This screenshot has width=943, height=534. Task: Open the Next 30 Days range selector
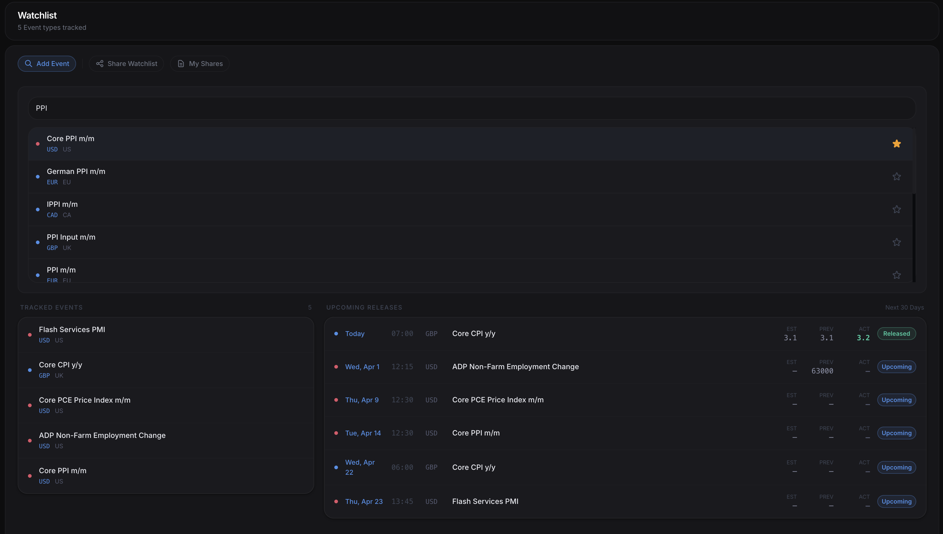pyautogui.click(x=904, y=307)
